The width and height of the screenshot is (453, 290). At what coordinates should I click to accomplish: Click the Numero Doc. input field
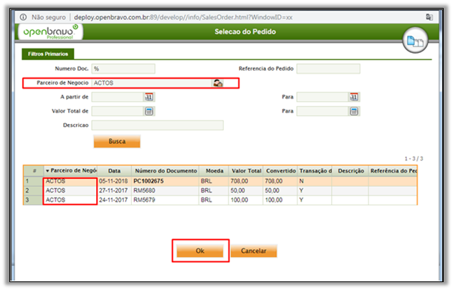click(x=123, y=69)
